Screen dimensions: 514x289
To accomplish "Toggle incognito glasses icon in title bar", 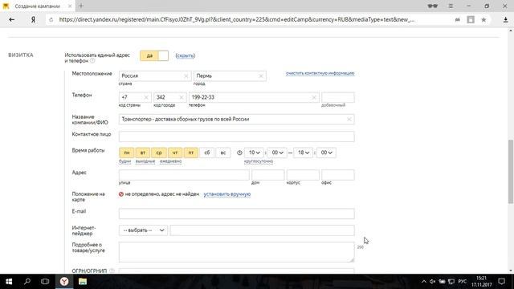I will tap(433, 6).
